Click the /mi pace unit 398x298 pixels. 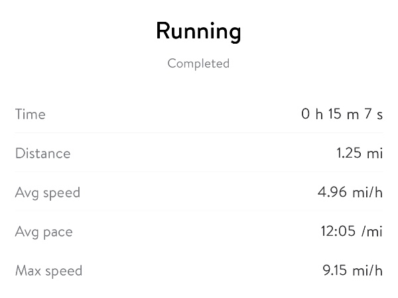373,232
